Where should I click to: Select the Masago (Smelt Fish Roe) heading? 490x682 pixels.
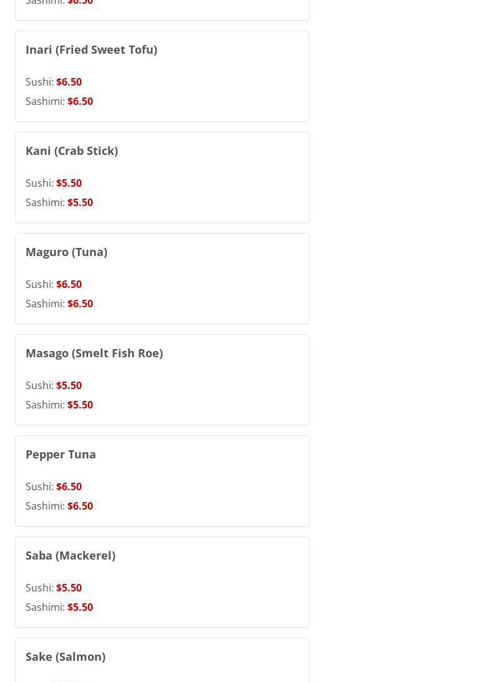94,353
